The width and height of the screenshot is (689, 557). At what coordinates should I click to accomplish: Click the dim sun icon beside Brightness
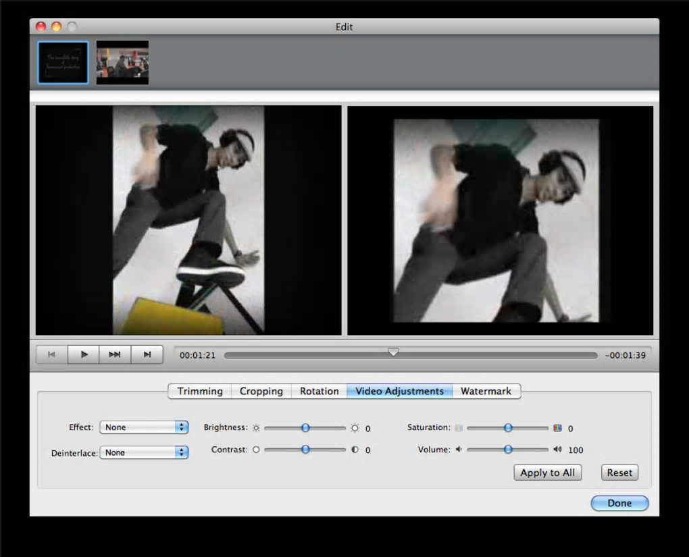pyautogui.click(x=256, y=428)
